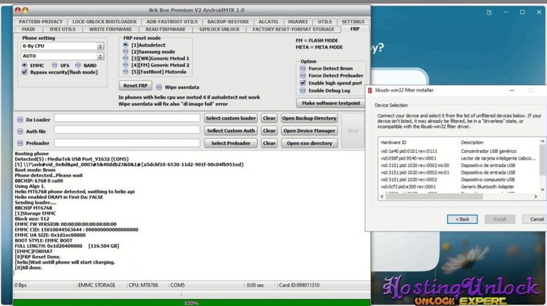Click Select custom loader button
547x306 pixels.
[x=231, y=118]
